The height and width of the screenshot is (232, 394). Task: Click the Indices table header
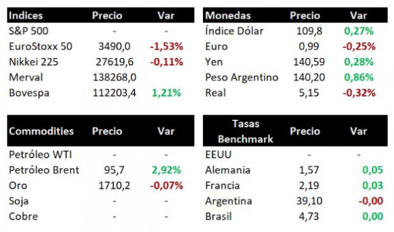point(26,15)
